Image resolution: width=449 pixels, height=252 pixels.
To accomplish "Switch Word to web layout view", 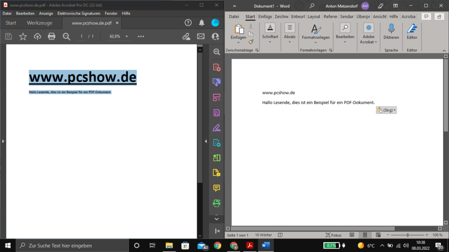I will 378,235.
